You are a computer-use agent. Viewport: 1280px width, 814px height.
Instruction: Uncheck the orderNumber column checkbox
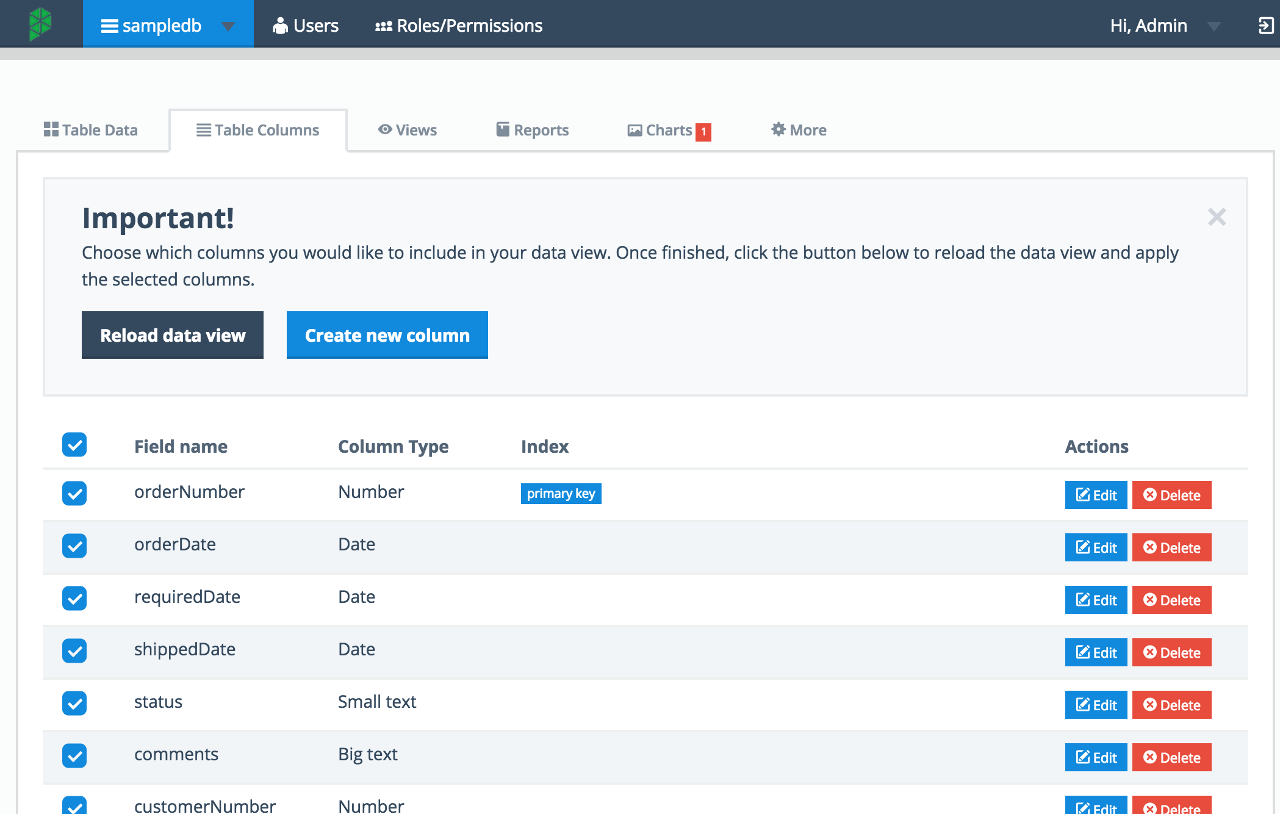[74, 494]
